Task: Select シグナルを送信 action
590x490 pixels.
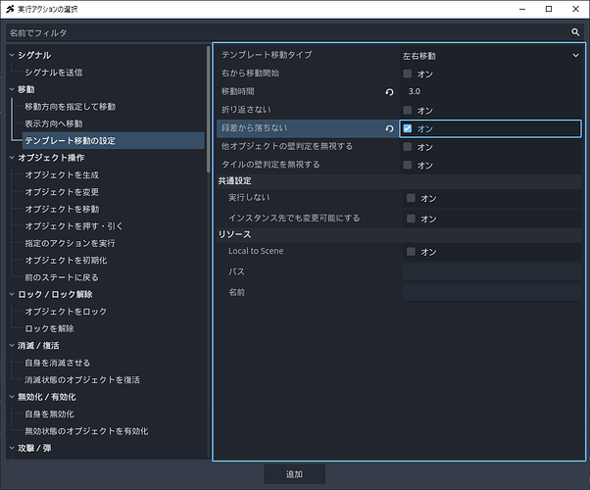Action: click(54, 73)
